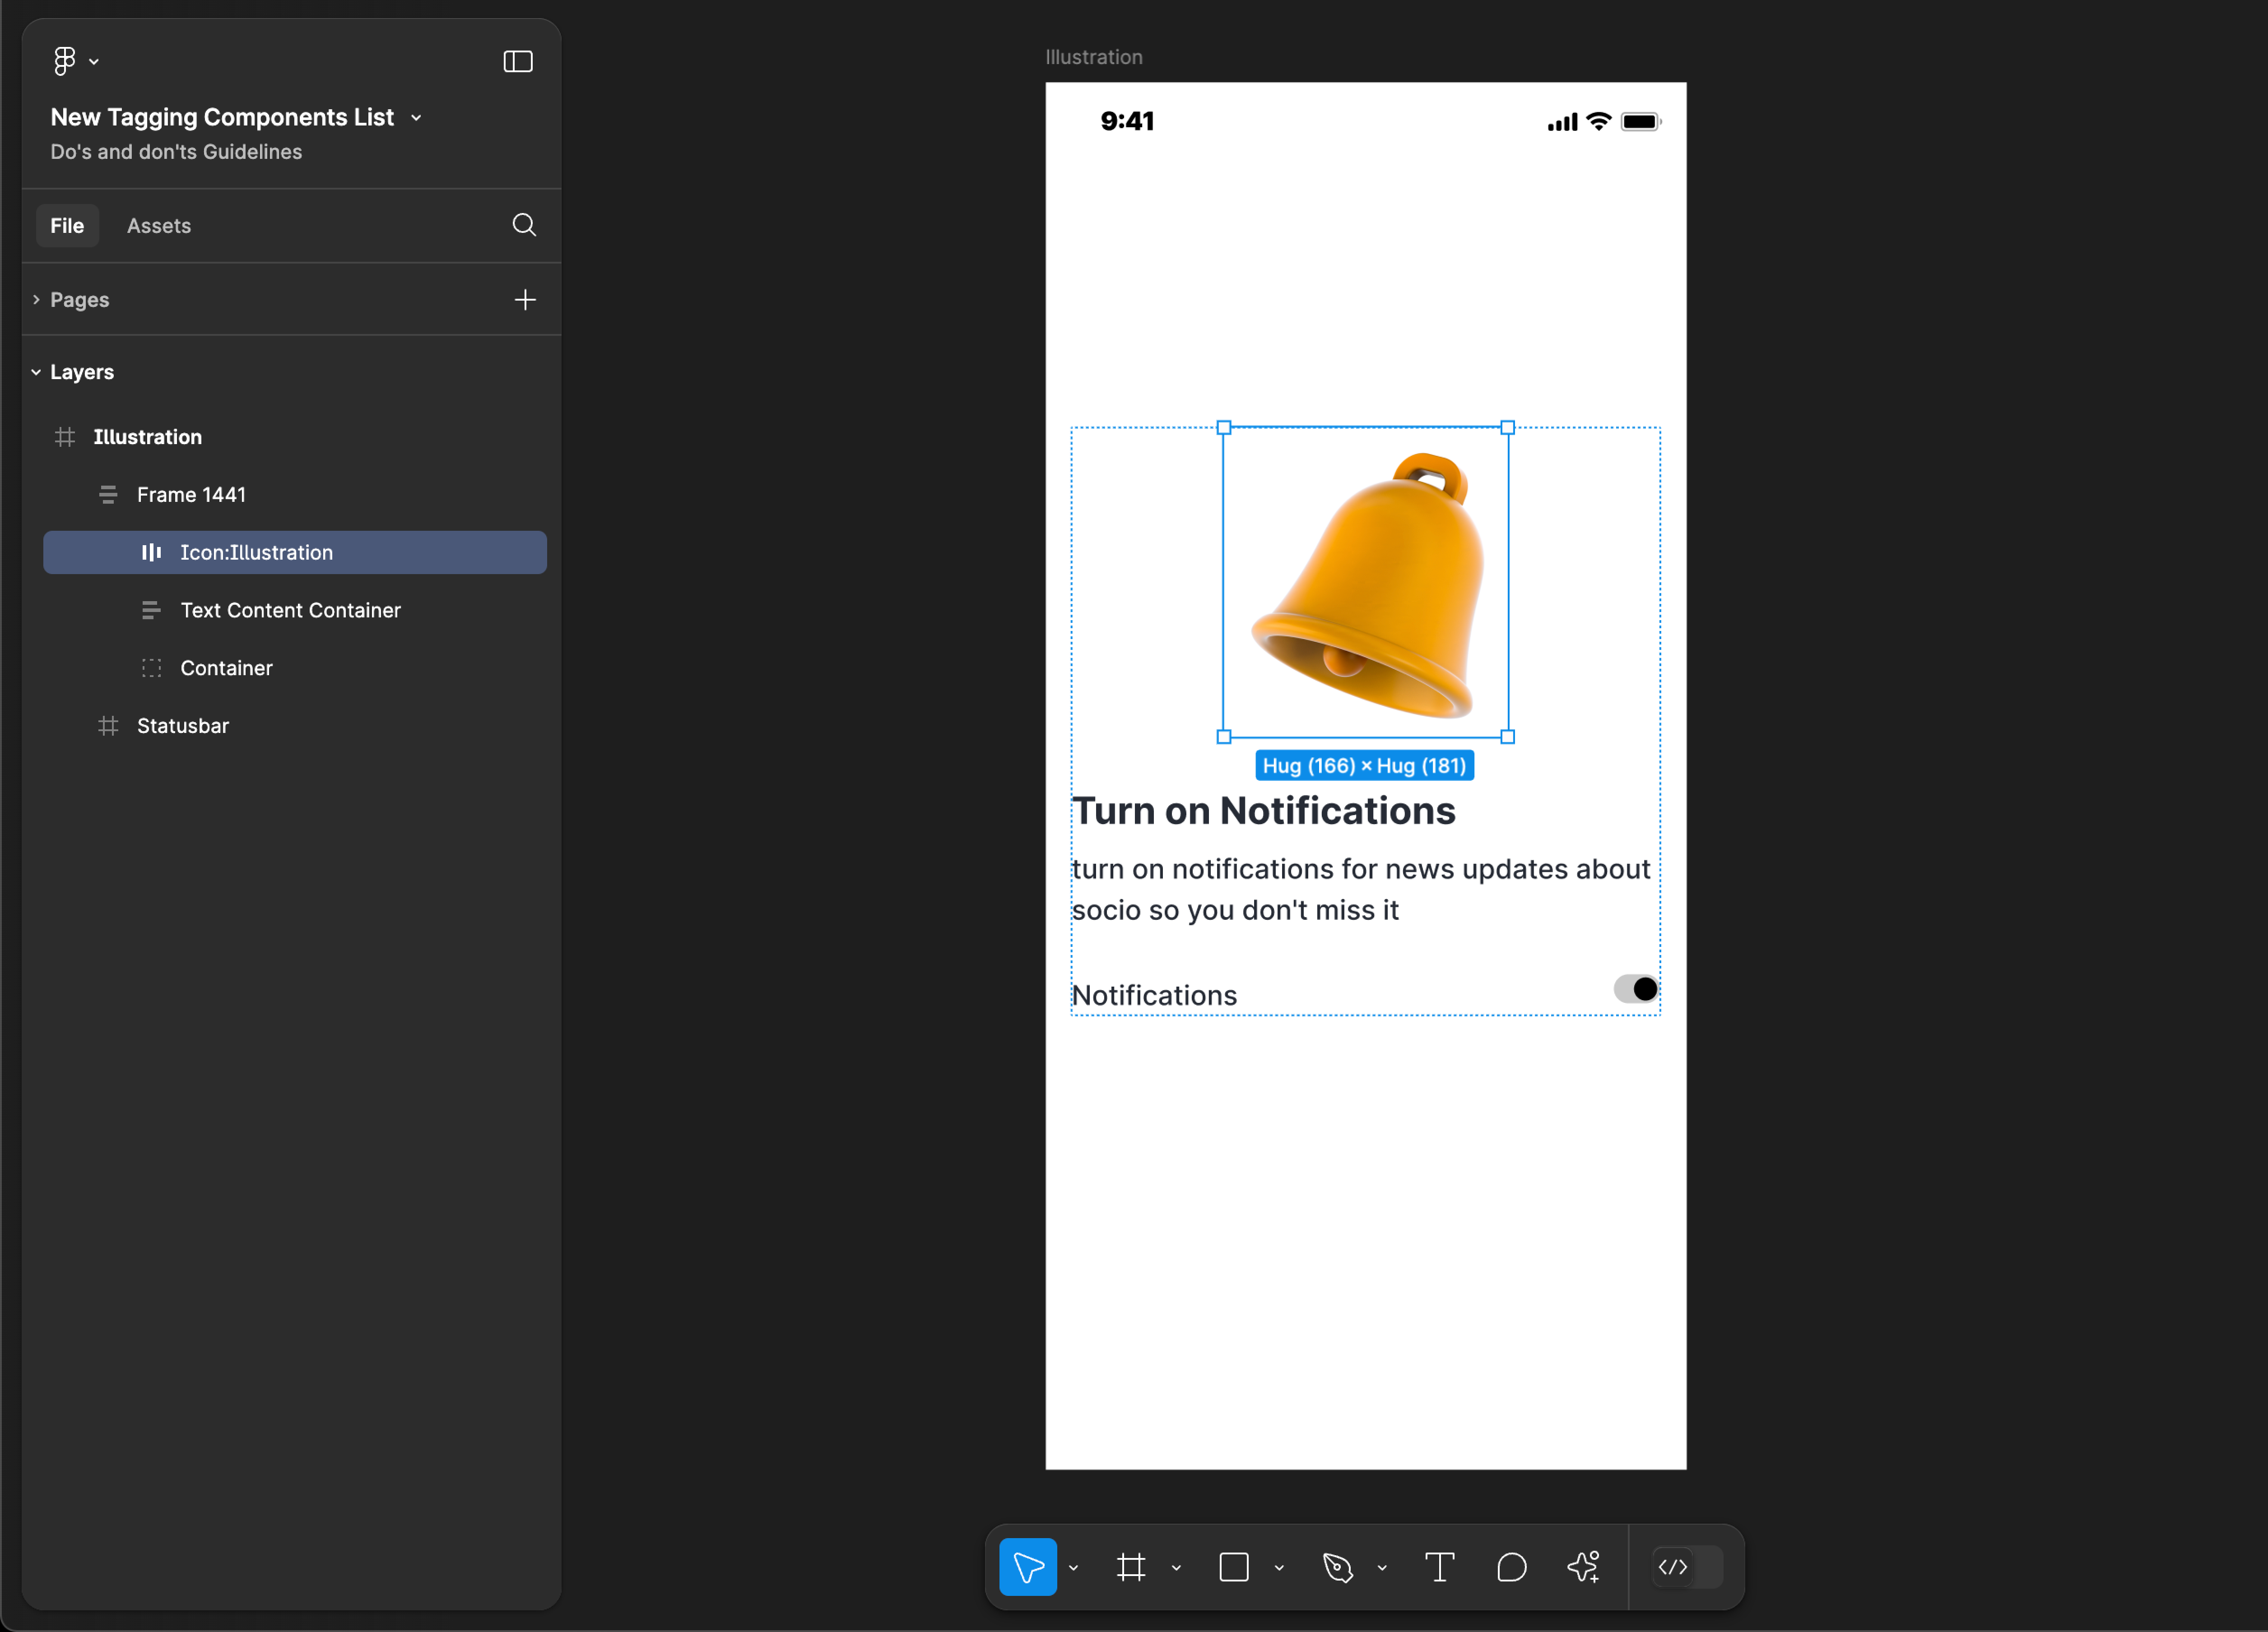Image resolution: width=2268 pixels, height=1632 pixels.
Task: Select the Pen tool
Action: 1337,1567
